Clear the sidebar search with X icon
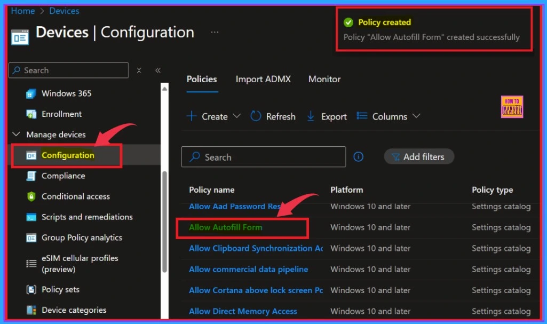This screenshot has width=547, height=324. coord(139,70)
